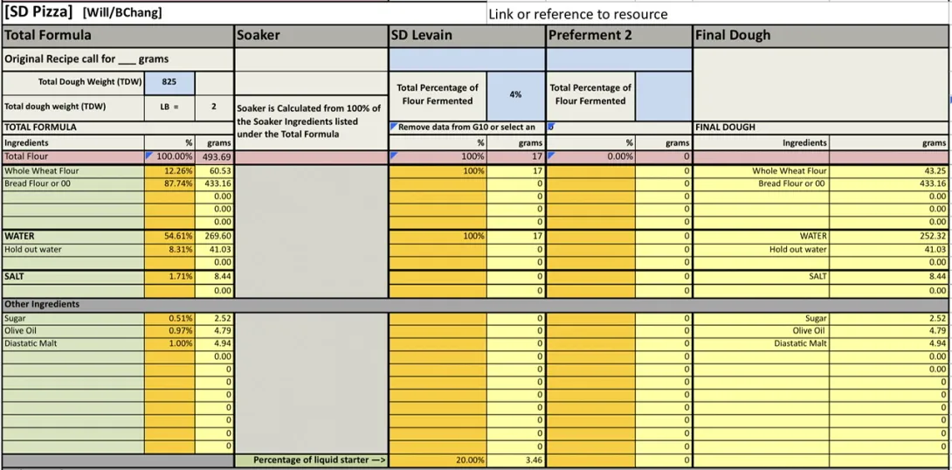
Task: Click the LB value cell showing 2
Action: coord(214,107)
